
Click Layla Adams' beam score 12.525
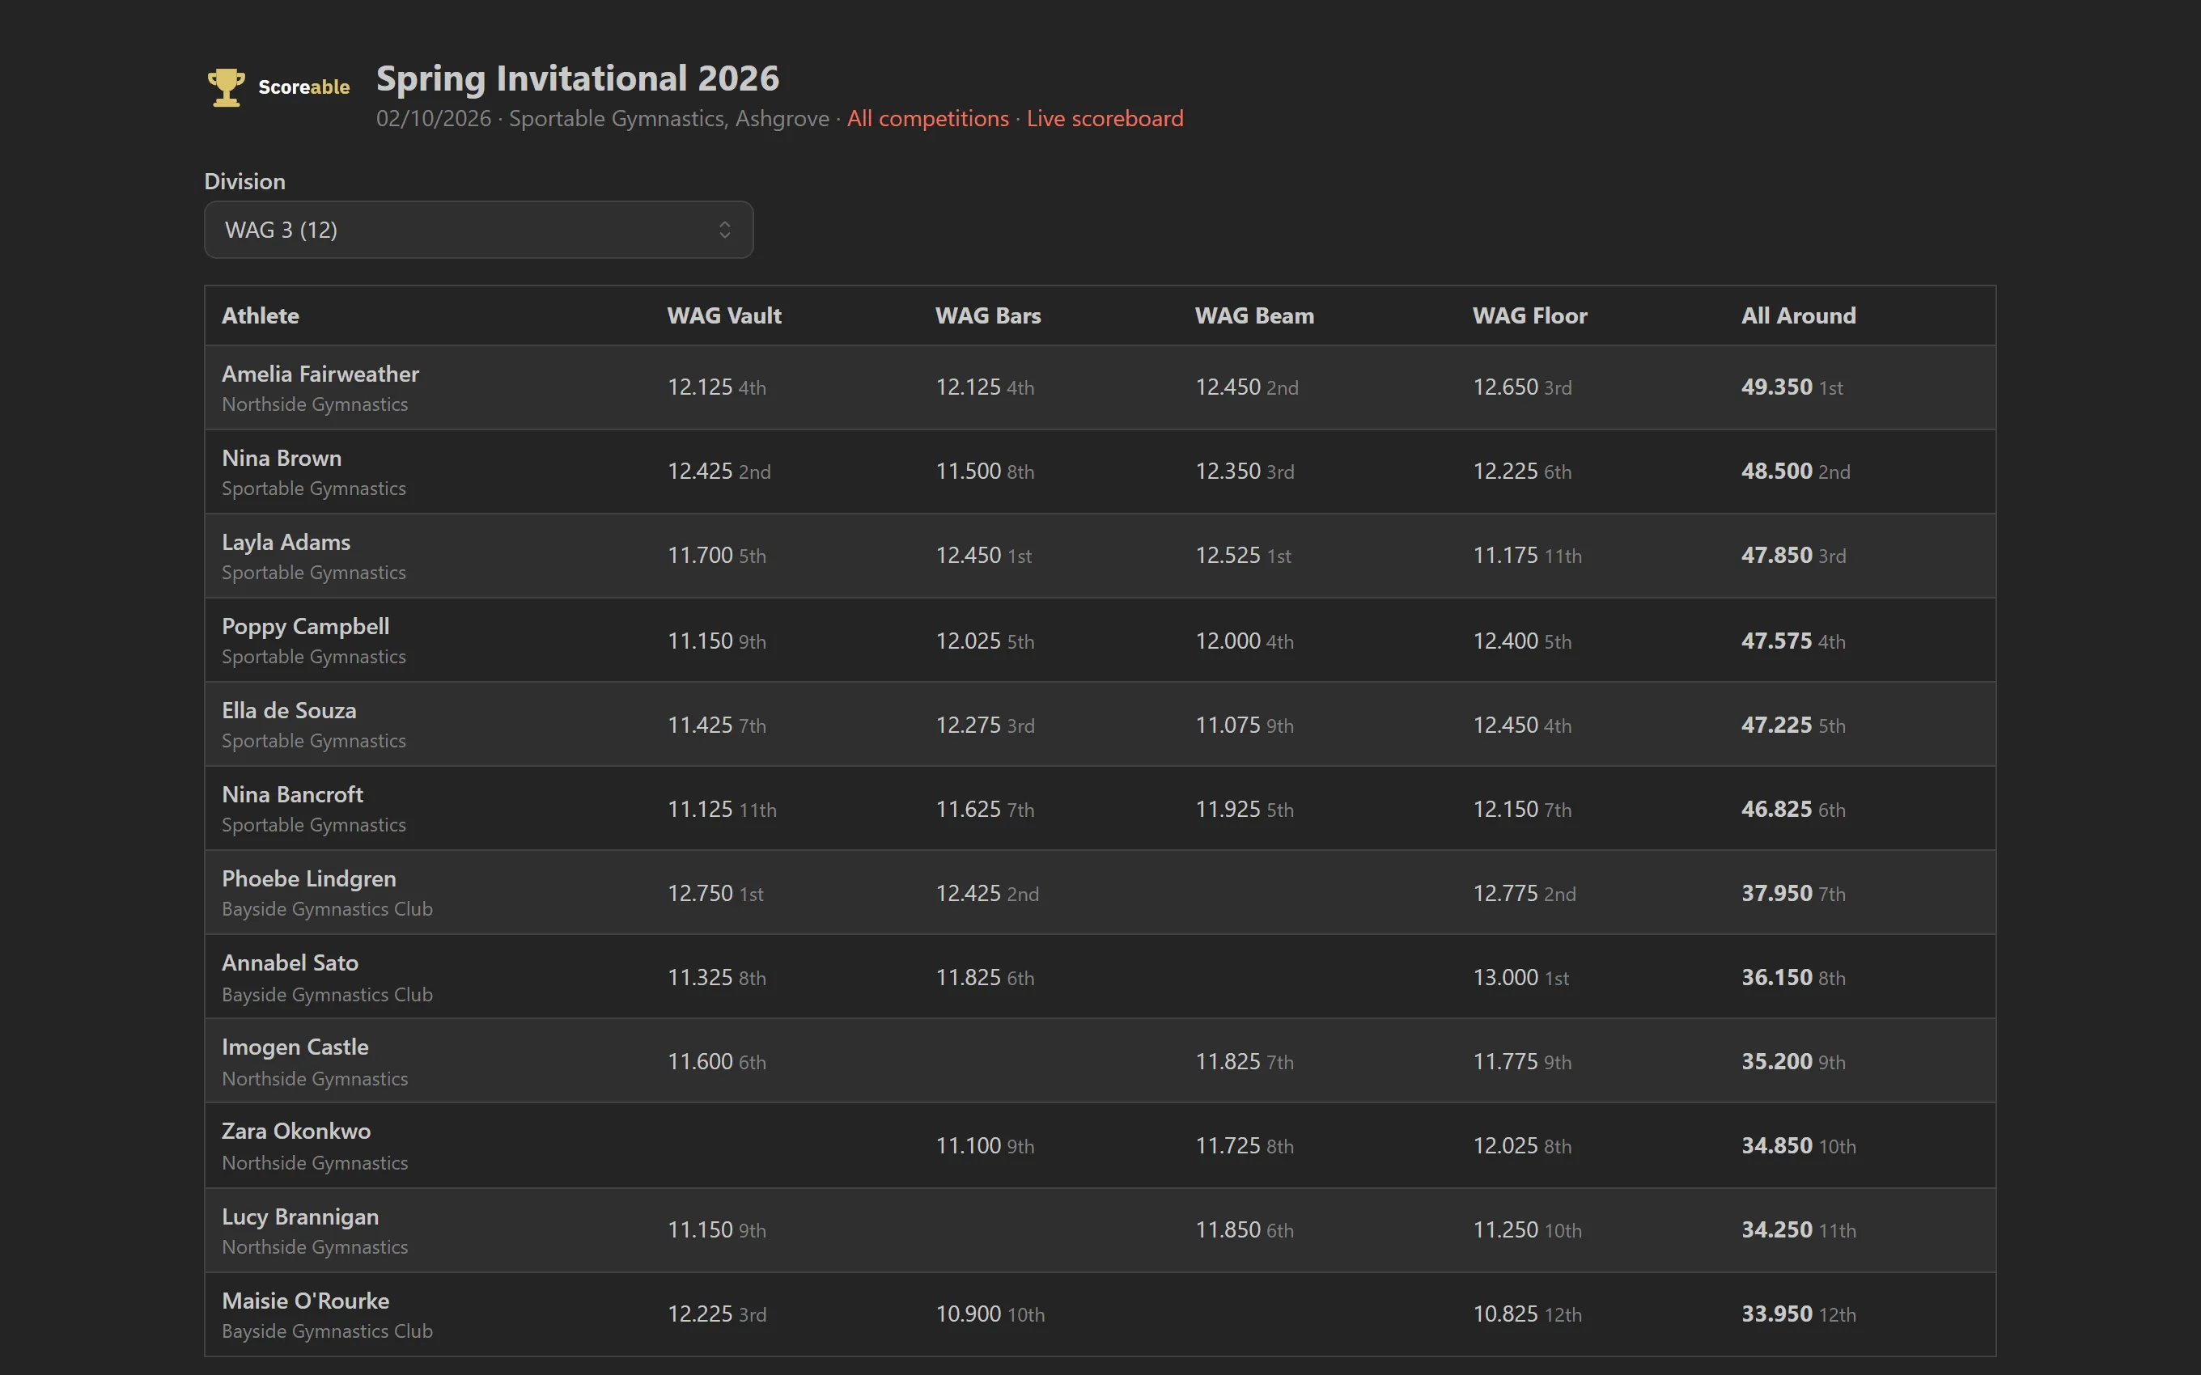[x=1228, y=556]
